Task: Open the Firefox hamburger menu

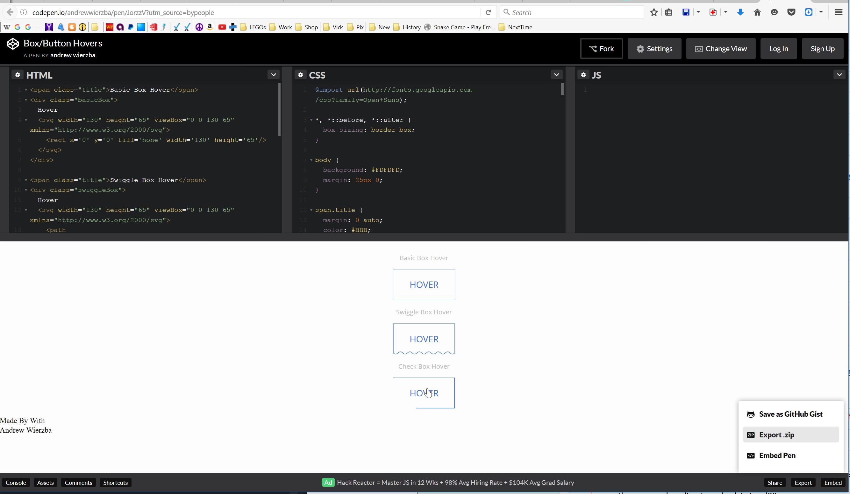Action: [839, 12]
